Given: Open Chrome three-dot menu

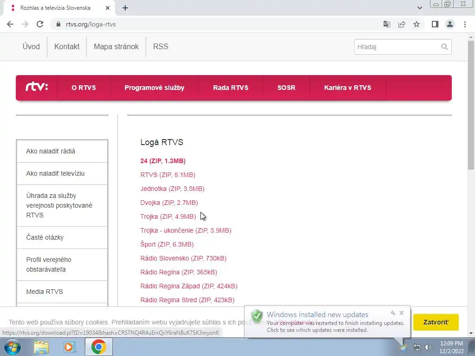Looking at the screenshot, I should [465, 24].
